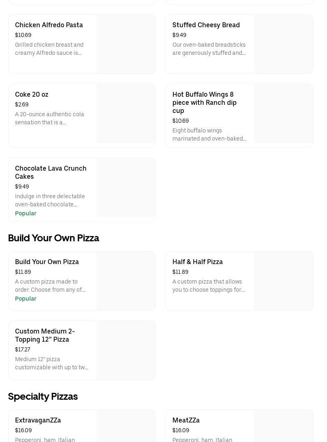This screenshot has width=327, height=442.
Task: Tap the Coke 20 oz image area
Action: (126, 114)
